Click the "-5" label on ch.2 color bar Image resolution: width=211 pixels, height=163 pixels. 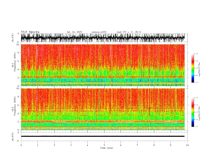(x=197, y=112)
